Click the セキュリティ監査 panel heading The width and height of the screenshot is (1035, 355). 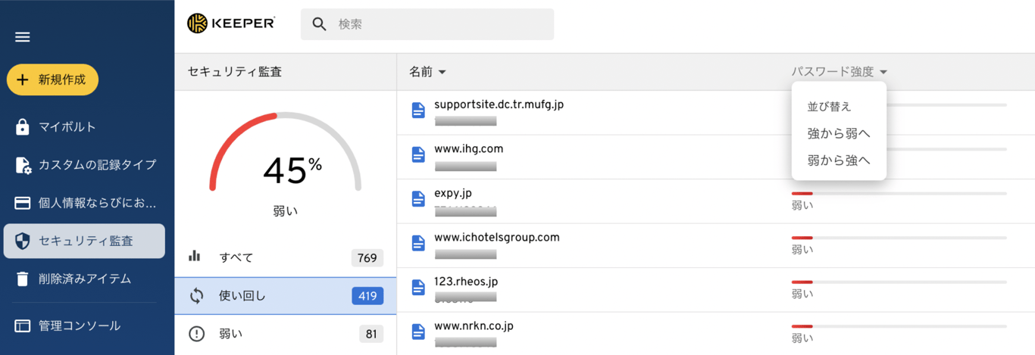pos(235,72)
